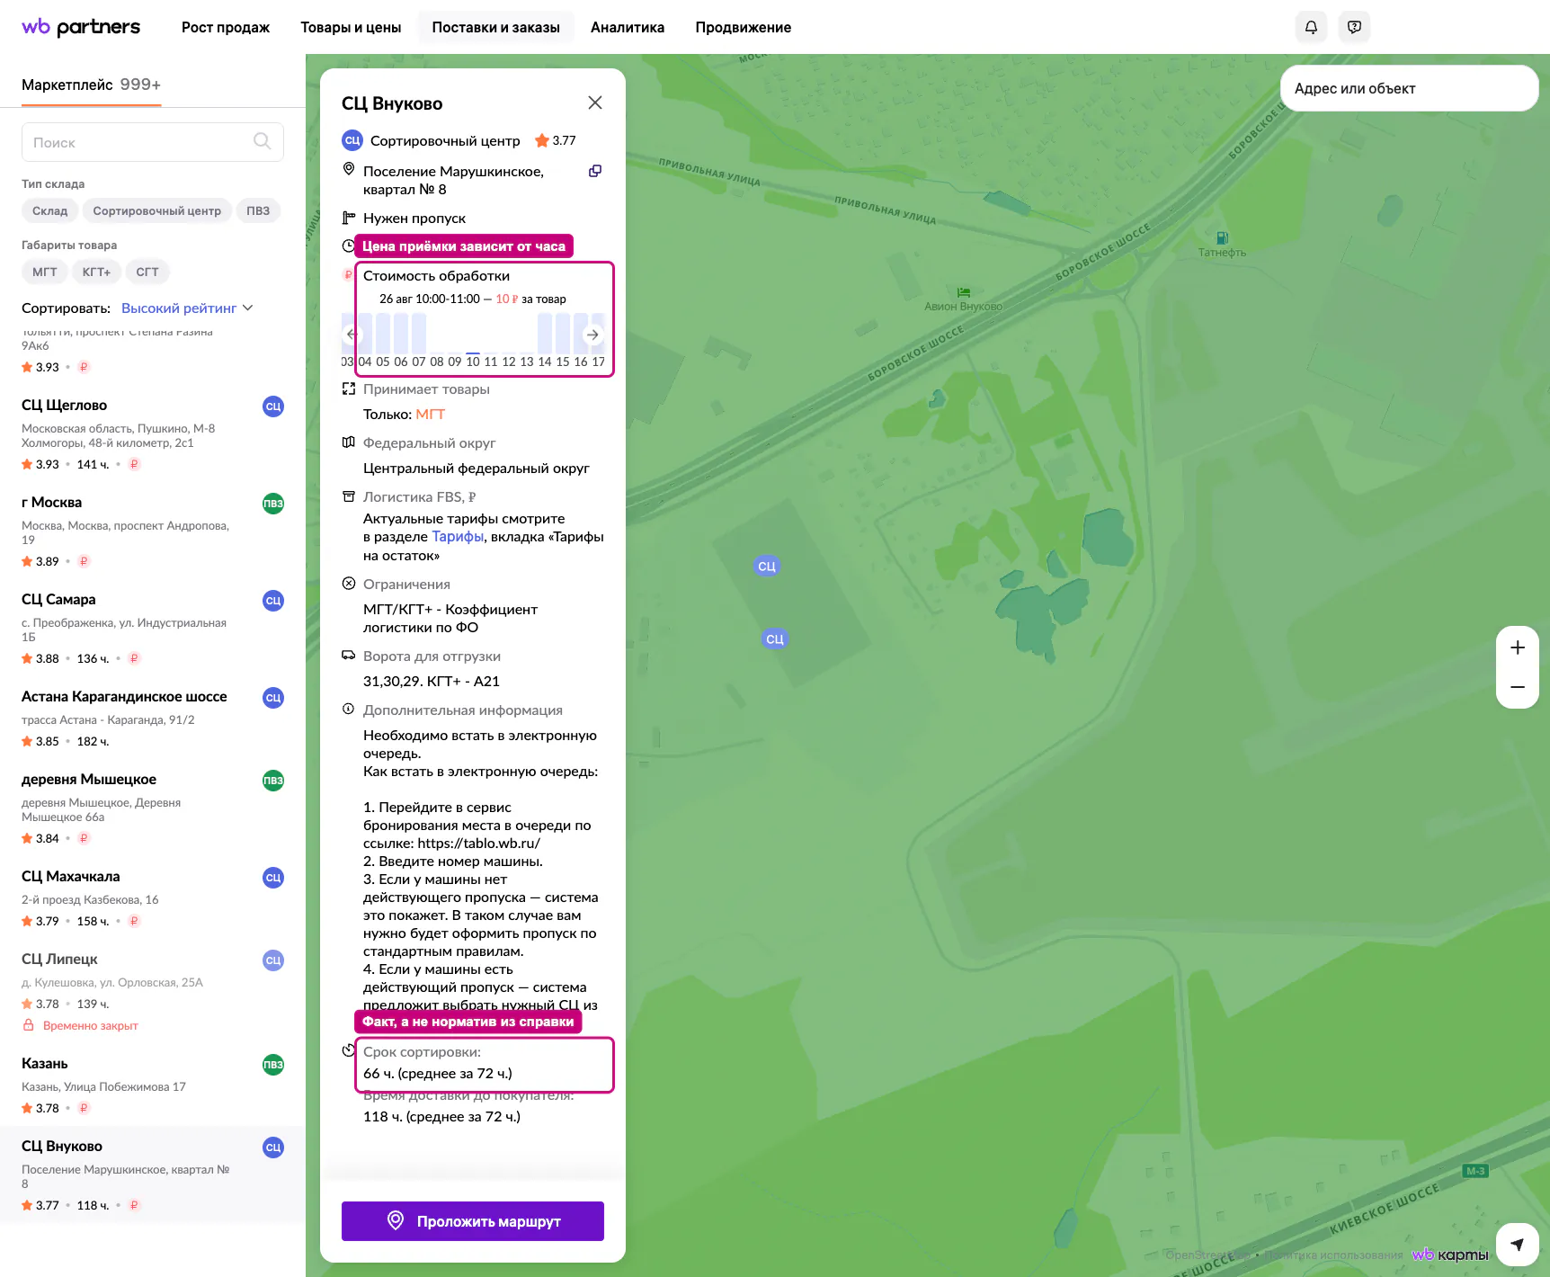Viewport: 1550px width, 1277px height.
Task: Select the Казань pickup point row
Action: (153, 1085)
